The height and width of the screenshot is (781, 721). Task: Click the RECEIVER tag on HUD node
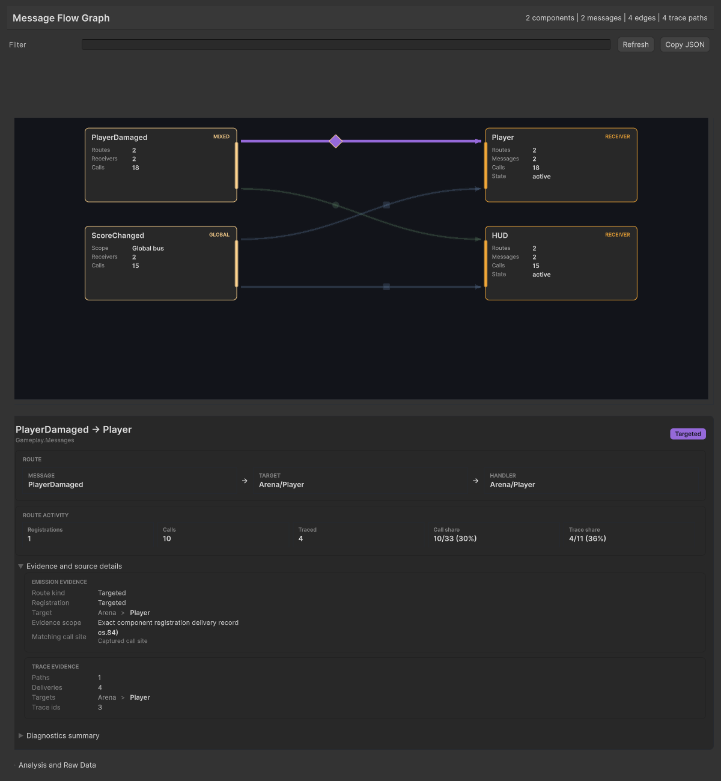[x=618, y=235]
